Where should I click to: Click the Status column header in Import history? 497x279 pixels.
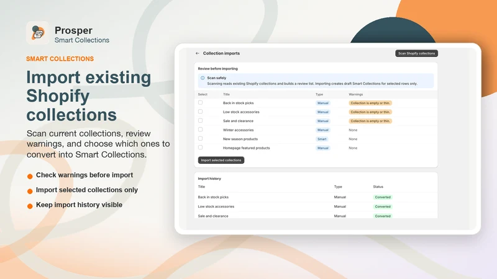coord(378,187)
